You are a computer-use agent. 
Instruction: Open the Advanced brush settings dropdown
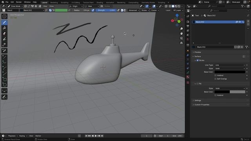[134, 10]
